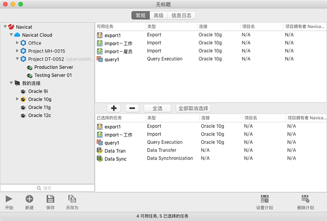Click the Project DT-0052 icon
This screenshot has width=327, height=221.
click(23, 59)
